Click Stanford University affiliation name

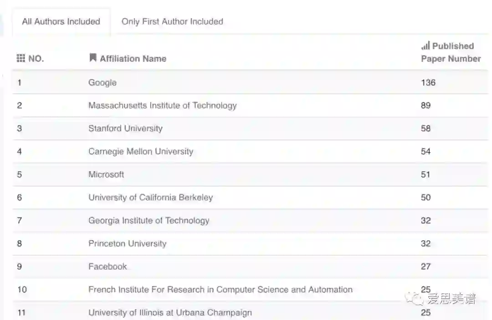[125, 128]
